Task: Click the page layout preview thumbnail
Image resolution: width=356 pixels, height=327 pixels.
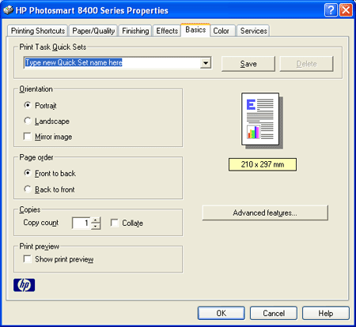Action: (262, 121)
